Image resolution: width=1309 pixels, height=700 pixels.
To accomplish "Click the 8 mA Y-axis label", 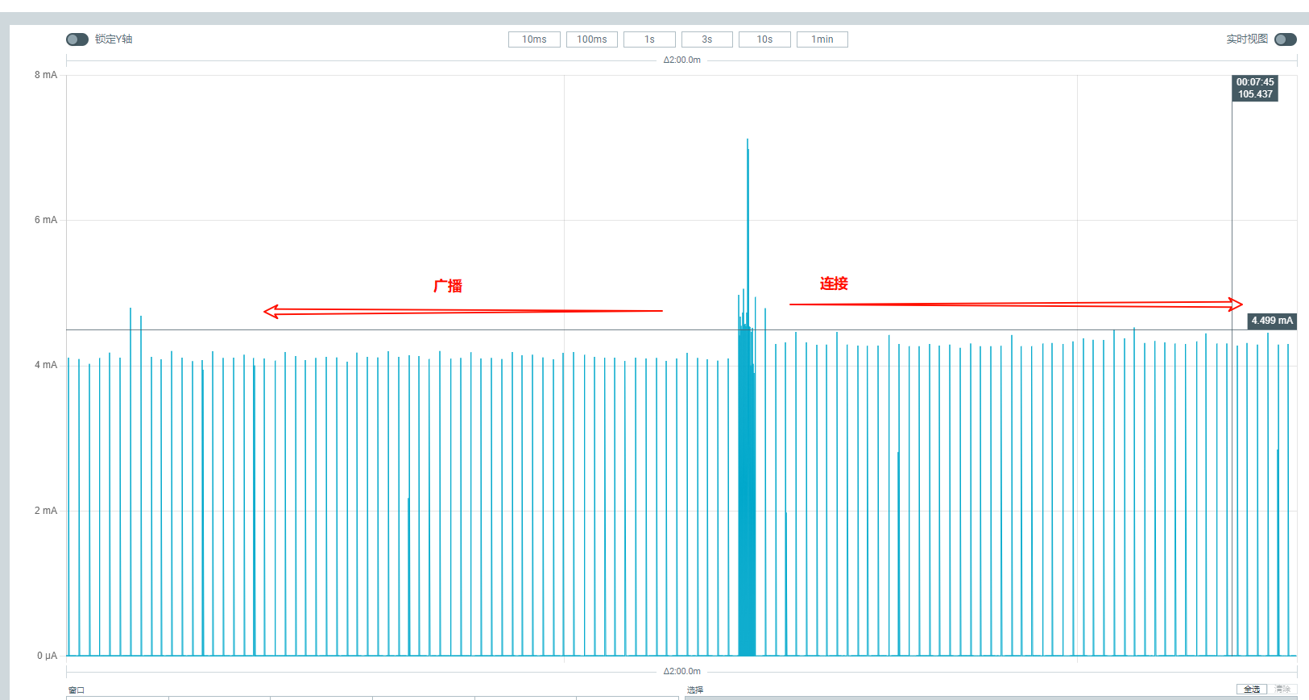I will [46, 75].
